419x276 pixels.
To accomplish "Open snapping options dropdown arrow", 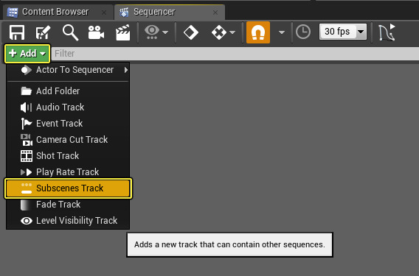I will click(x=281, y=32).
